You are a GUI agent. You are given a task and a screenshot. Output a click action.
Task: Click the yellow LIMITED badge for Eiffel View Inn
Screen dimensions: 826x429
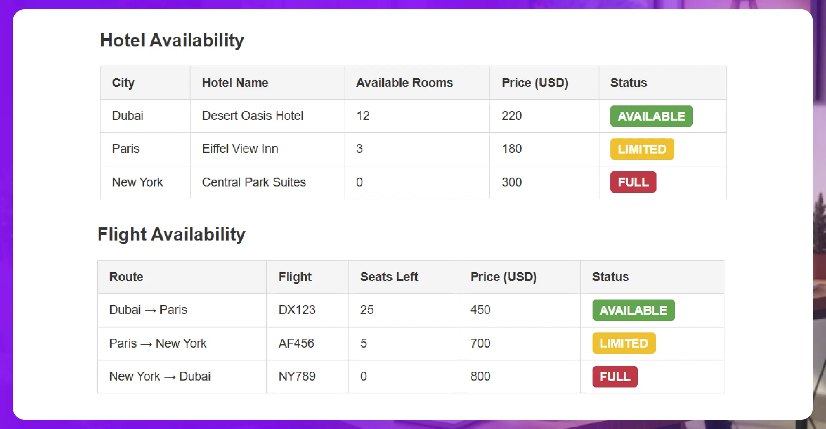pos(642,149)
